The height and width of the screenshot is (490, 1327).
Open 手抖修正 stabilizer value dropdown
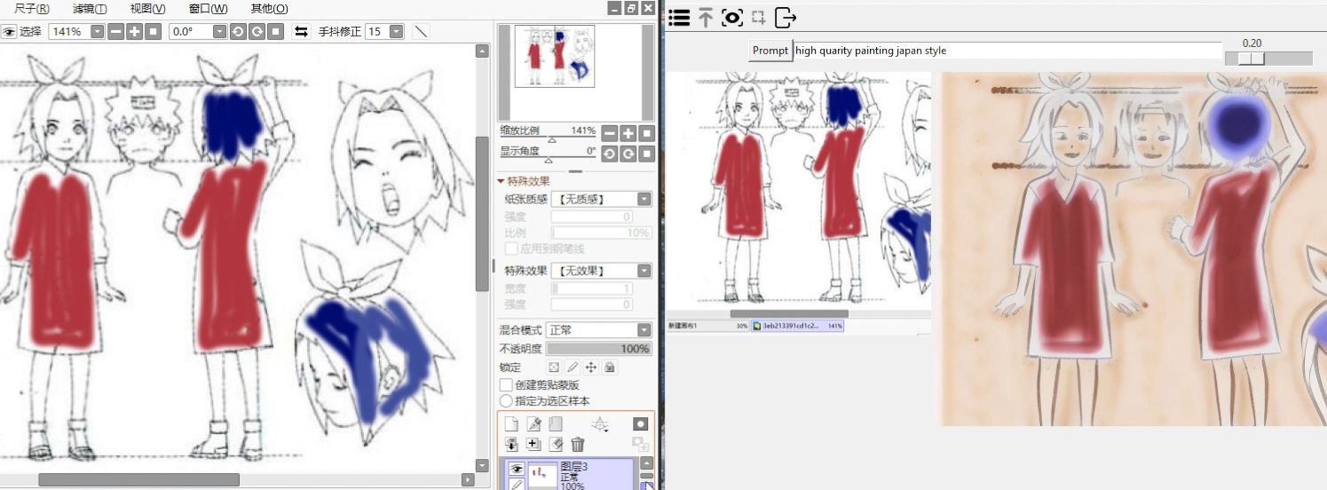pyautogui.click(x=396, y=32)
